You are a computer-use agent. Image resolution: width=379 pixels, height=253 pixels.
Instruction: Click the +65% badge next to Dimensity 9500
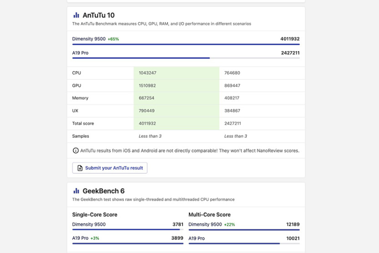pos(113,39)
